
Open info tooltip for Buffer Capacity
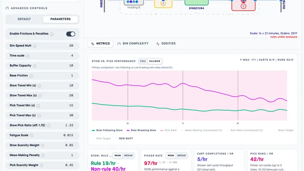[x=35, y=66]
